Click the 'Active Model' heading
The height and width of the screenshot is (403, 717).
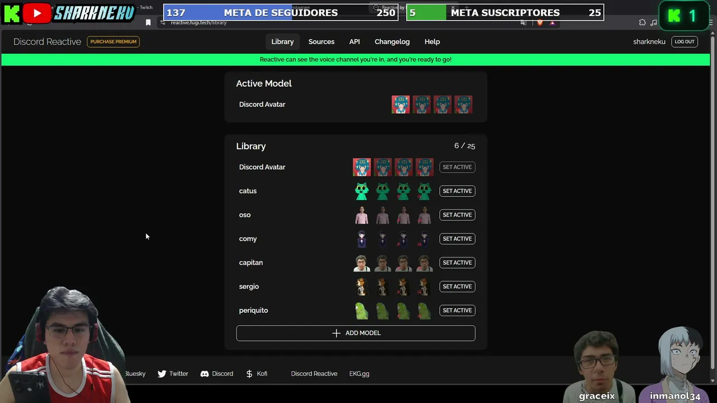point(264,83)
